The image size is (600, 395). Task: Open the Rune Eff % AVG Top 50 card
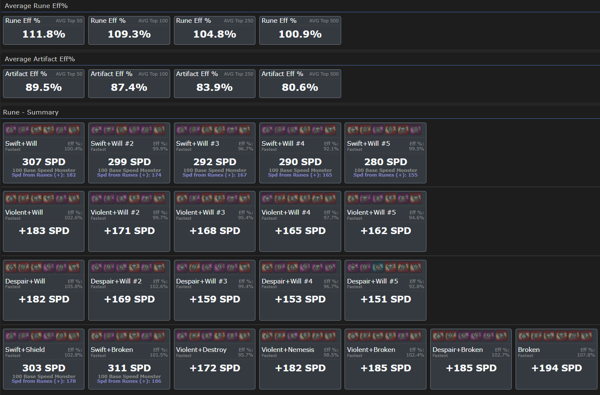pos(43,30)
